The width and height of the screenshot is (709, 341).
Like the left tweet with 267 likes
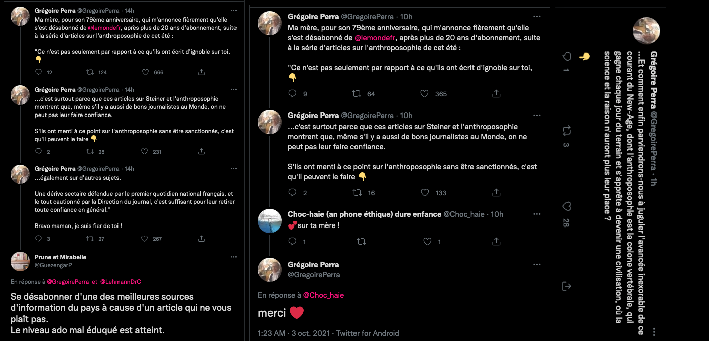145,239
